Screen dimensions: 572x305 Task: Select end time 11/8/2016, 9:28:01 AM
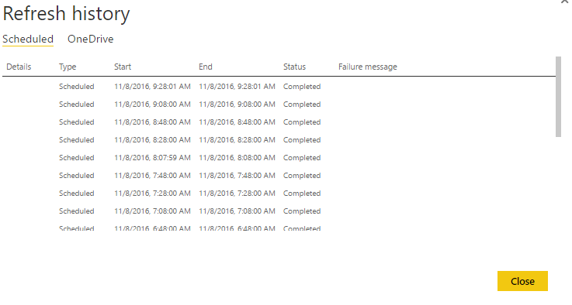(237, 87)
